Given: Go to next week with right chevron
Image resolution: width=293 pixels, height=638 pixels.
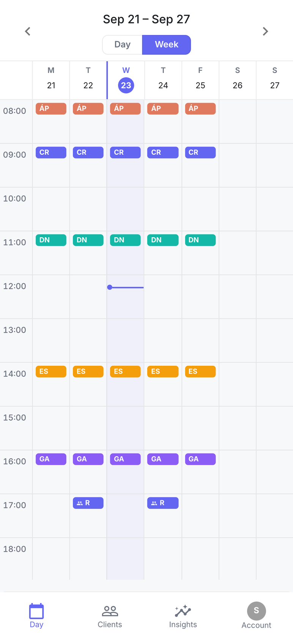Looking at the screenshot, I should point(265,31).
